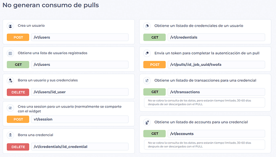Click the document icon beside listado de transacciones
The width and height of the screenshot is (276, 157).
point(147,81)
